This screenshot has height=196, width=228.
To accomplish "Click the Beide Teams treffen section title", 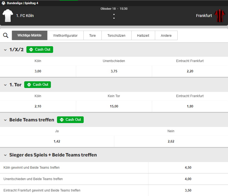I will [32, 120].
